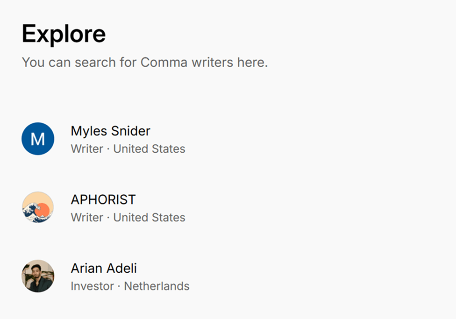
Task: Click Myles Snider's blue M avatar
Action: click(x=38, y=139)
